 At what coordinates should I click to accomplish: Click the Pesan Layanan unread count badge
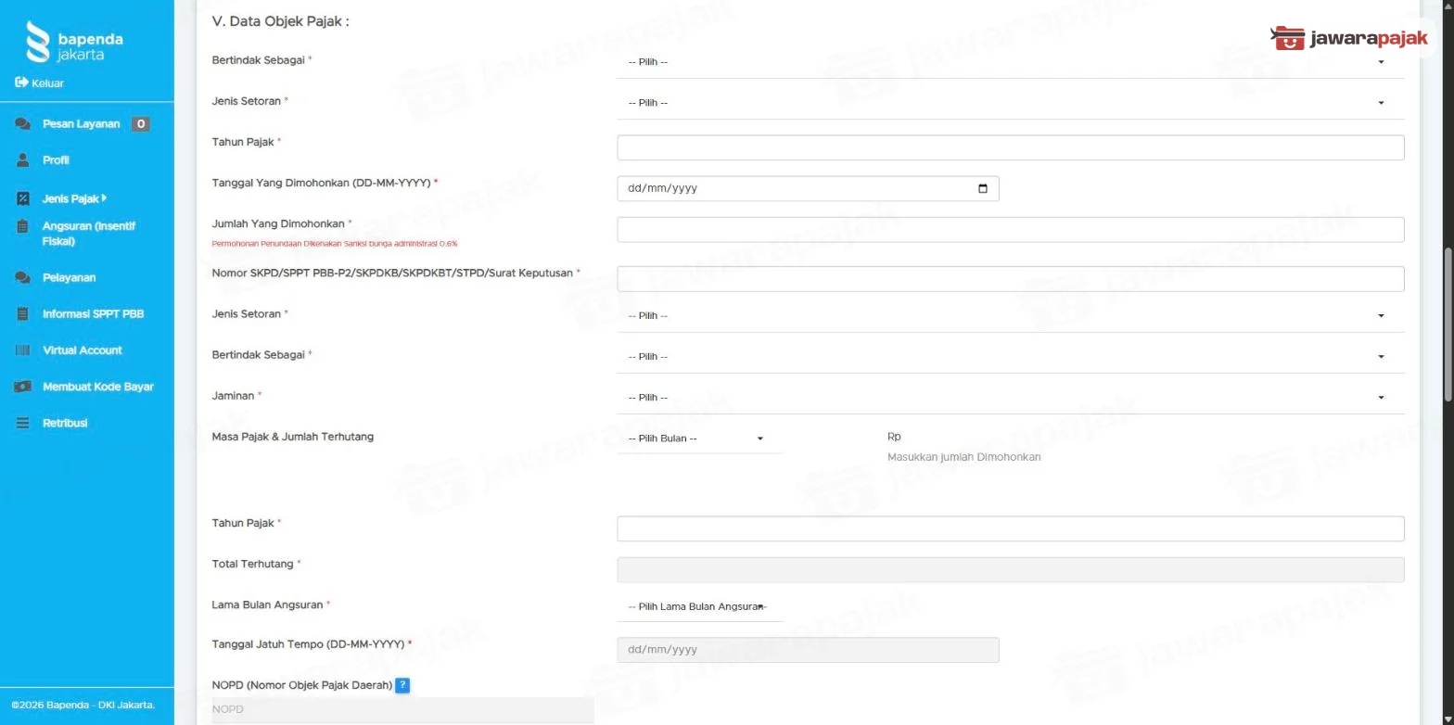[x=140, y=124]
